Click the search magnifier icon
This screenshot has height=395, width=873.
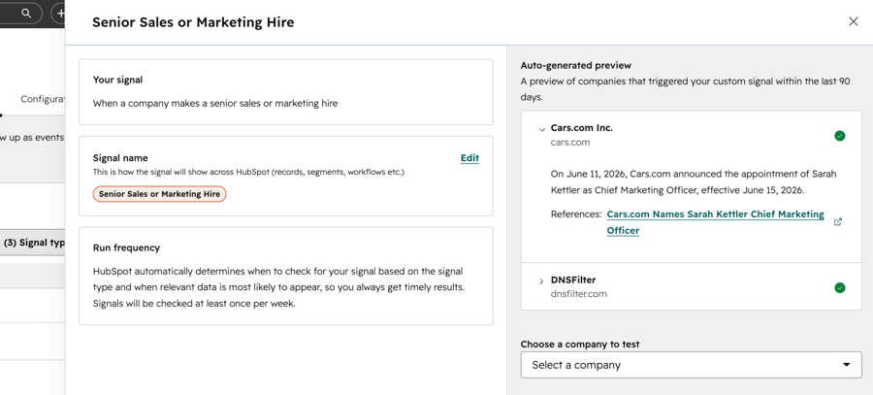(26, 14)
